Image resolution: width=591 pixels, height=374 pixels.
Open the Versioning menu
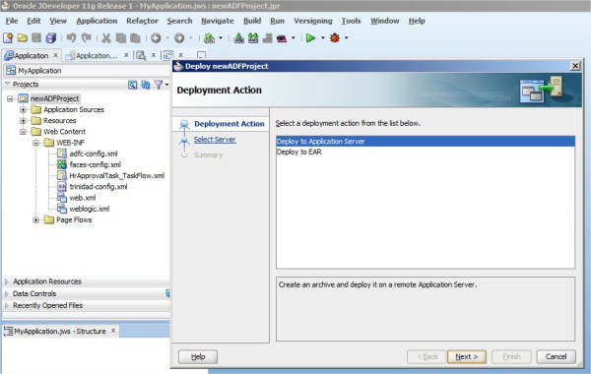click(x=313, y=21)
